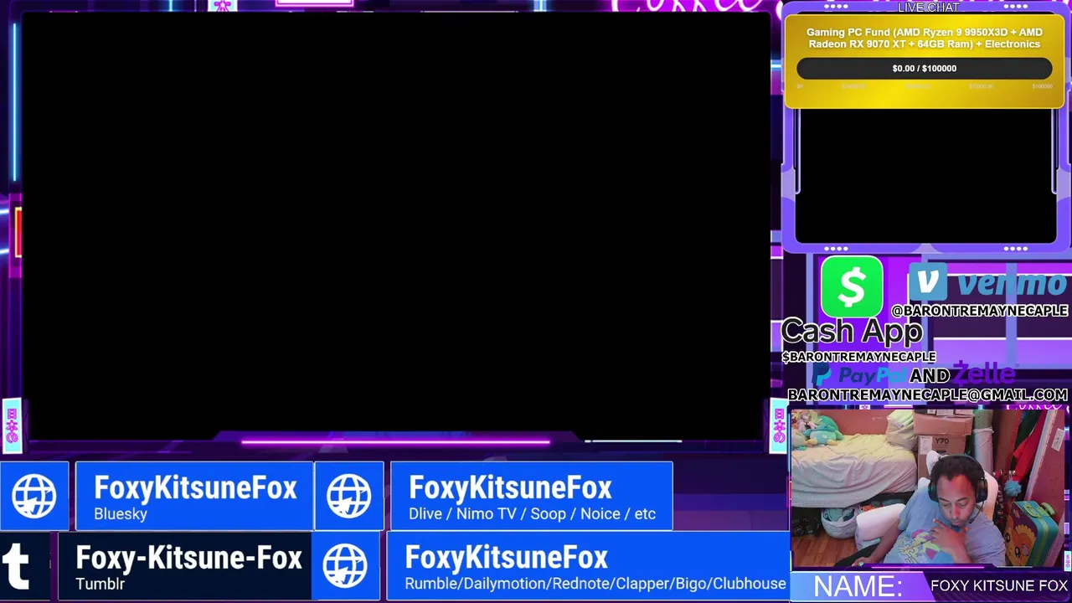The width and height of the screenshot is (1072, 603).
Task: Click the Zelle logo text
Action: 984,374
